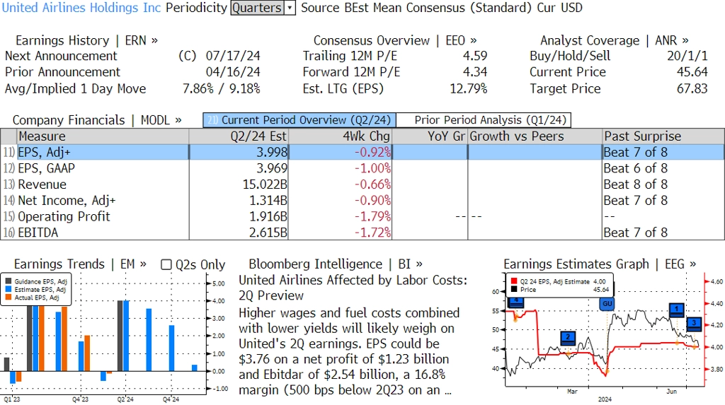Screen dimensions: 725x405
Task: Click the black Price legend swatch
Action: pos(514,290)
